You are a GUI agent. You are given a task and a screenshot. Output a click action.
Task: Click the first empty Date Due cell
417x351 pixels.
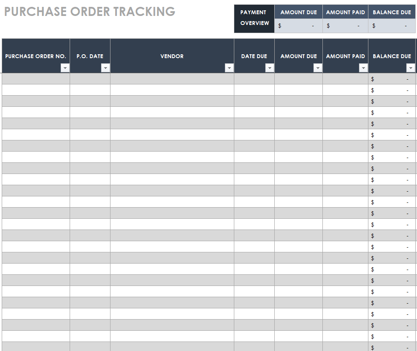(x=254, y=79)
